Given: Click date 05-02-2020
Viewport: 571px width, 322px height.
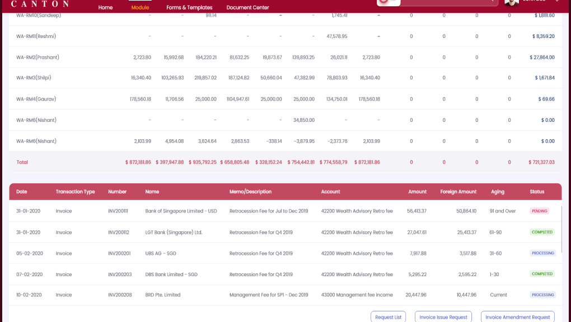Looking at the screenshot, I should point(30,253).
